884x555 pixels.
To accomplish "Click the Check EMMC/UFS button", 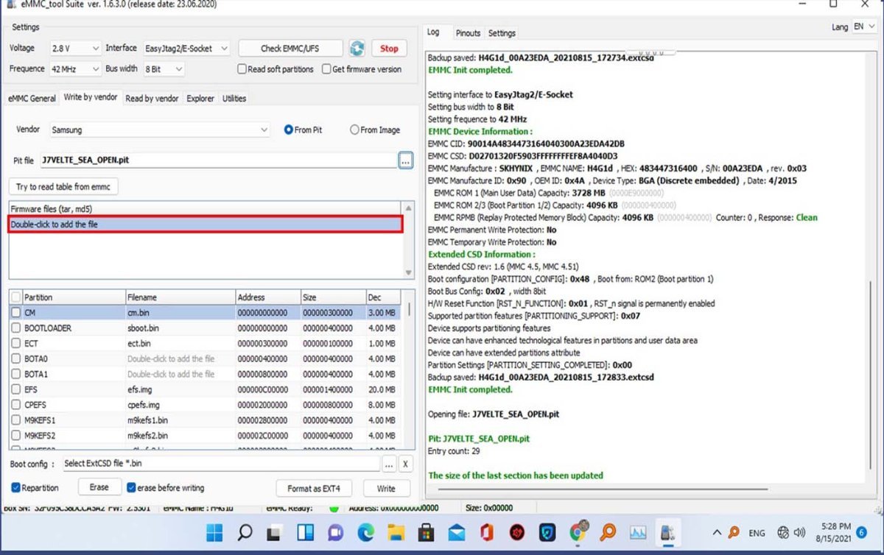I will [290, 49].
